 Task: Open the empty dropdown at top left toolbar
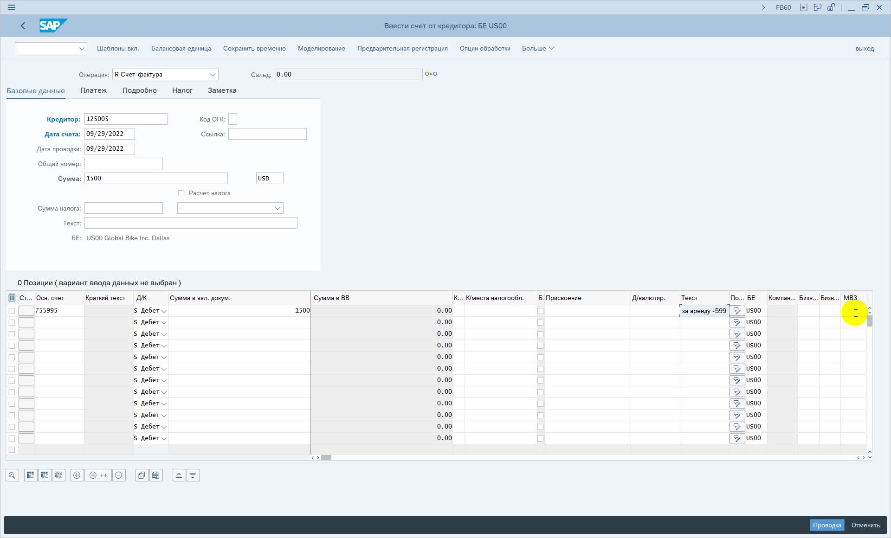[x=51, y=48]
